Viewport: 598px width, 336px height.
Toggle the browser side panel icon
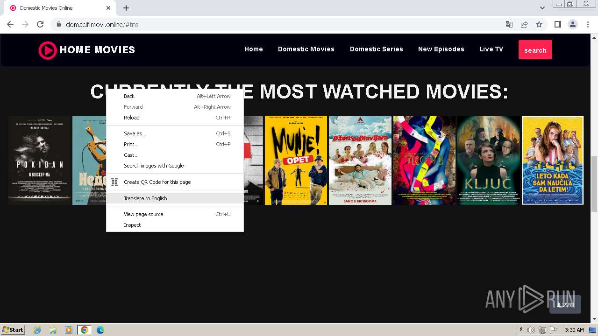click(x=557, y=24)
